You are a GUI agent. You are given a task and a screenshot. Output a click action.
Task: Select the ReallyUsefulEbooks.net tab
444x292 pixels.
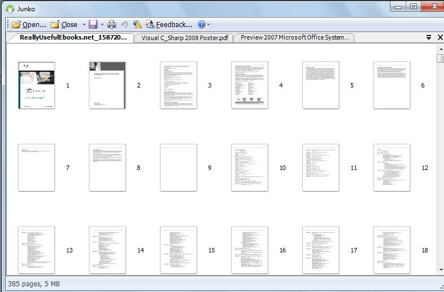(x=73, y=37)
